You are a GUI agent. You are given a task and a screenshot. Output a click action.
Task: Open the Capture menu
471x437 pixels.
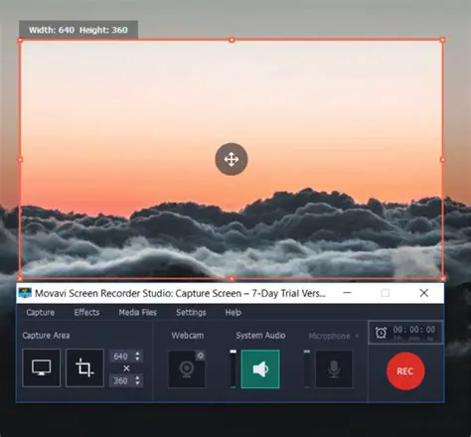41,312
